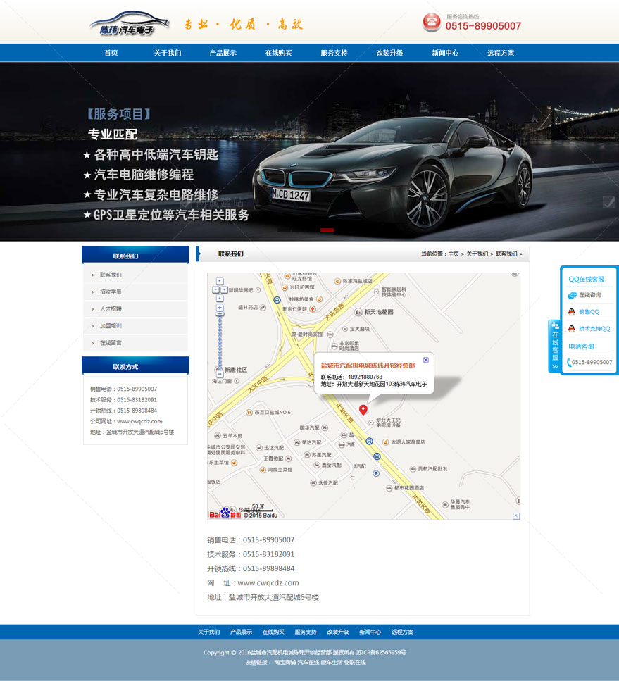
Task: Click 关于我们 in the breadcrumb path
Action: tap(477, 254)
